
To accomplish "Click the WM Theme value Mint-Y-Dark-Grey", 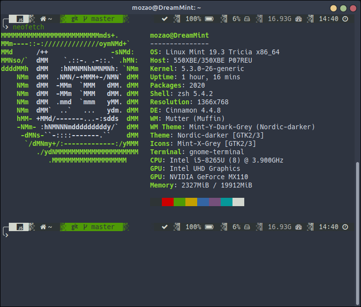I will tap(221, 127).
